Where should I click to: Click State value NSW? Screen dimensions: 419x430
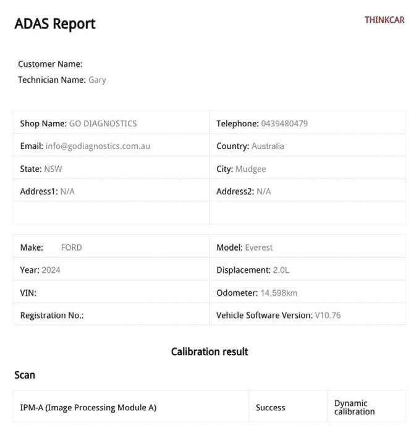53,169
